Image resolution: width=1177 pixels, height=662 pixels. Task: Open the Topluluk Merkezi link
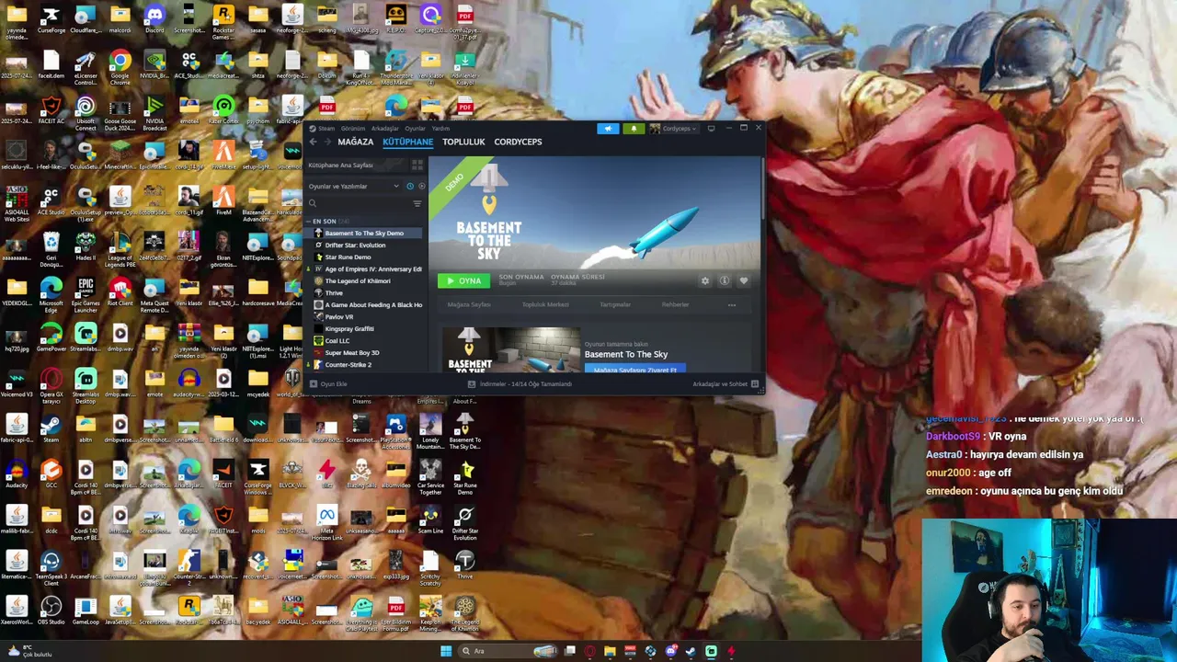point(545,304)
